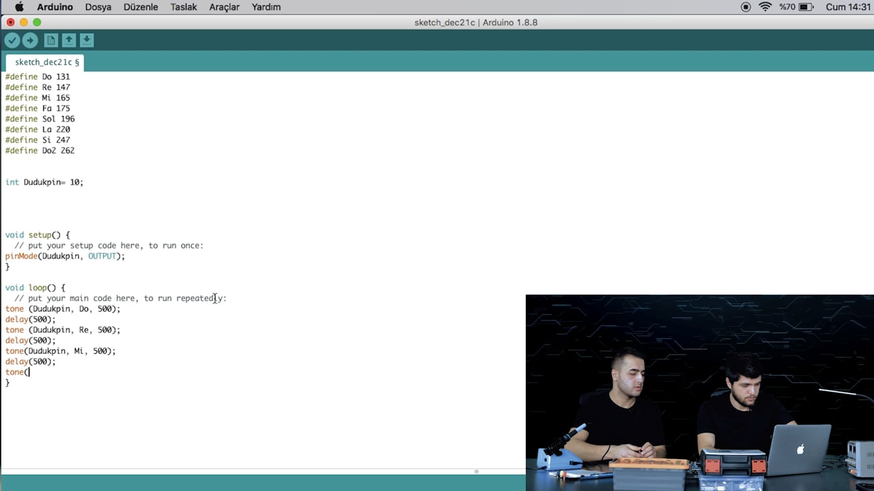This screenshot has width=874, height=491.
Task: Open the Arduino application menu
Action: [55, 7]
